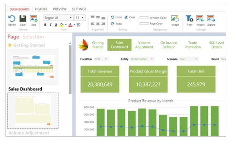236x148 pixels.
Task: Save the dashboard with the floppy icon
Action: (x=23, y=19)
